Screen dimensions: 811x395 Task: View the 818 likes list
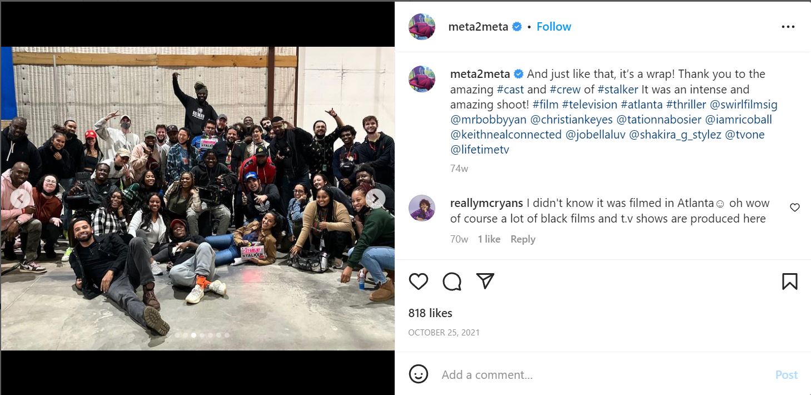[430, 313]
